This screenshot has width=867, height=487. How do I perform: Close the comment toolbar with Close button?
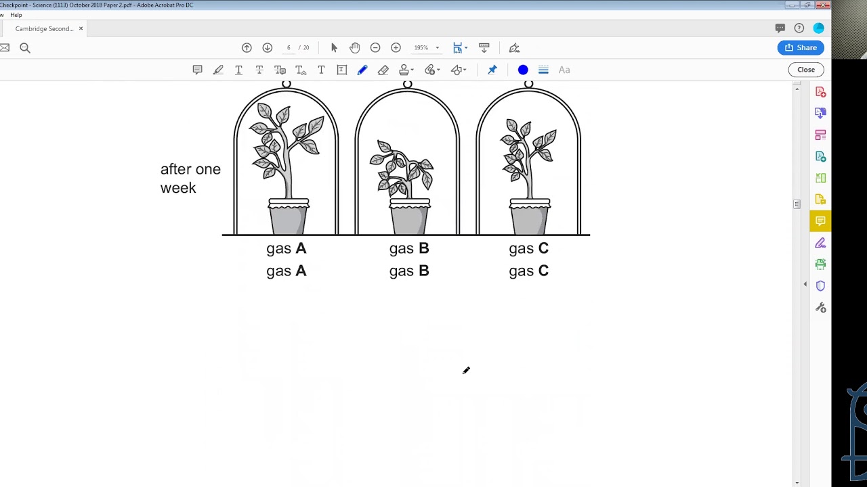coord(806,70)
